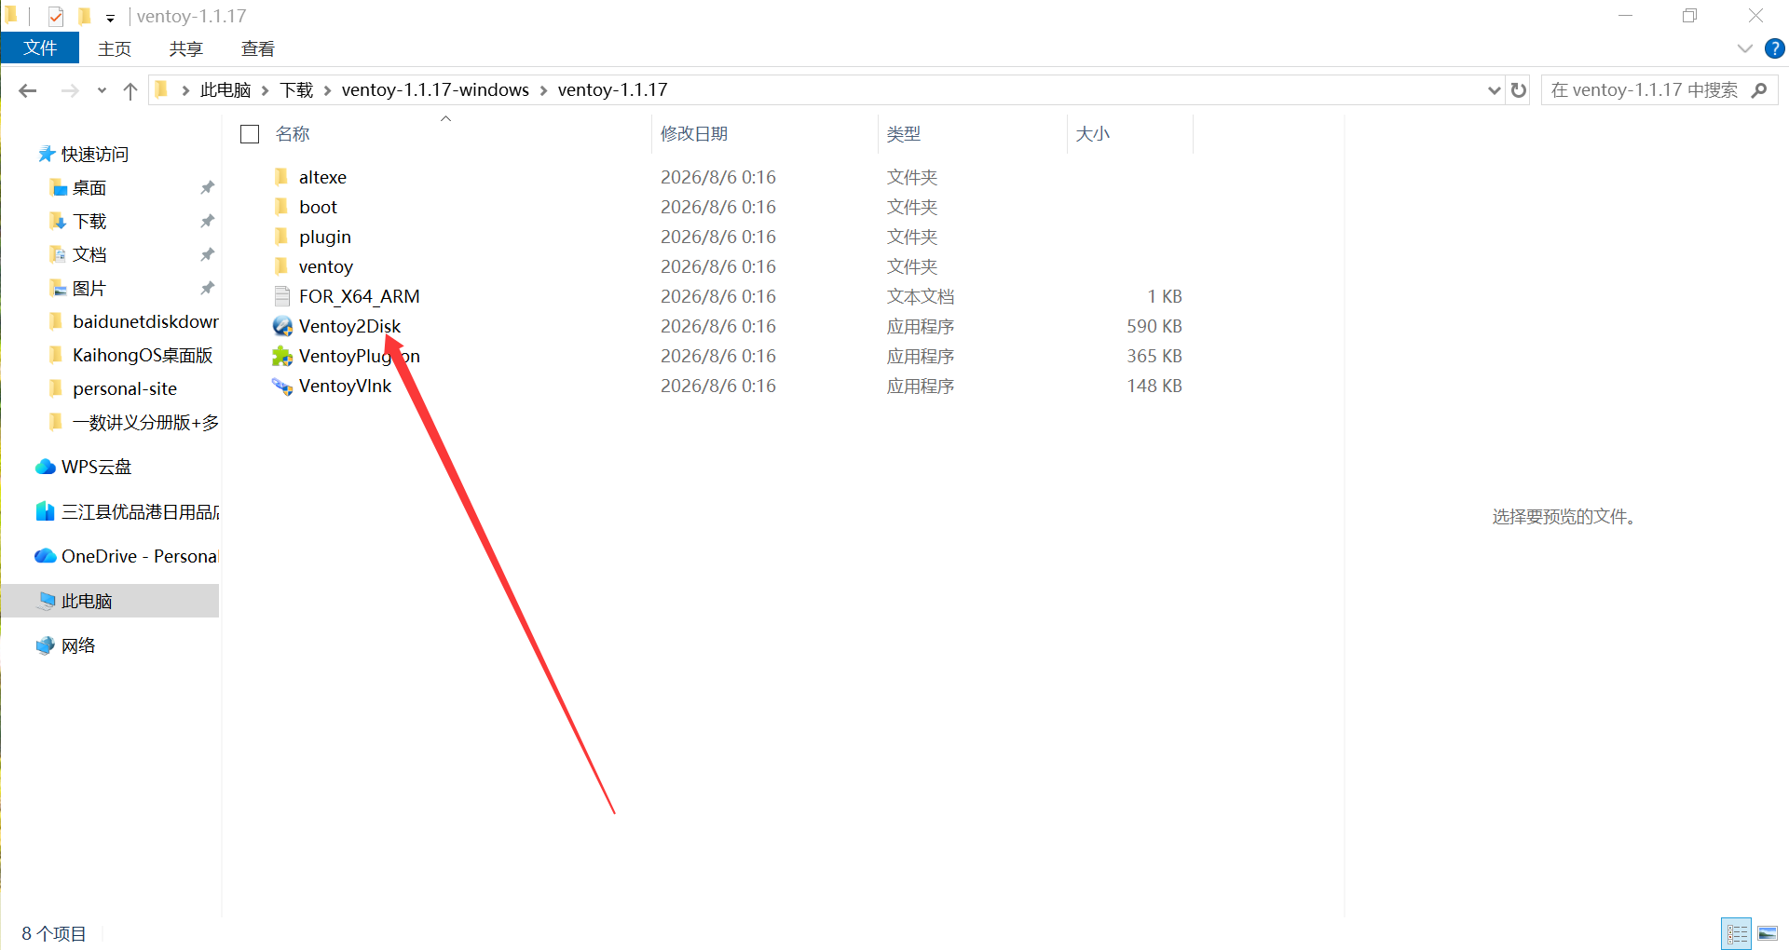Expand the address bar history dropdown

coord(1495,90)
